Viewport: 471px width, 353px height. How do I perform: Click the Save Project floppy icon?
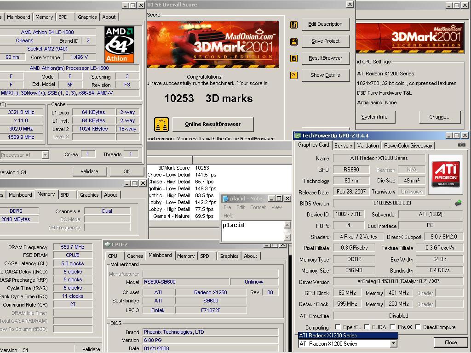(x=294, y=42)
